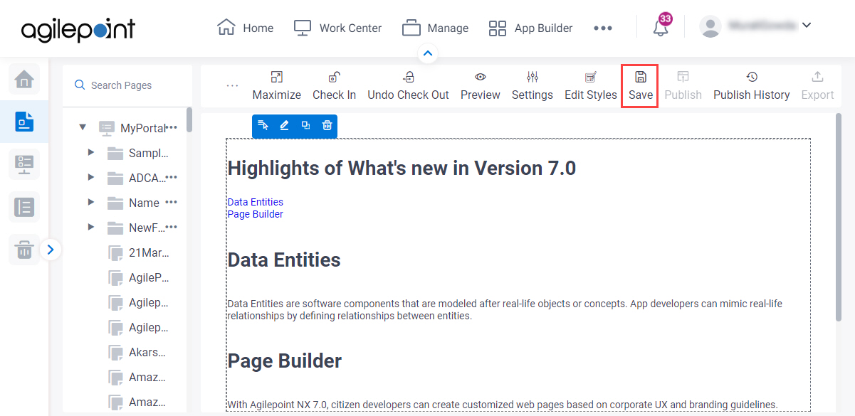Open ADCA... folder more options ellipsis
The image size is (855, 416).
[x=172, y=177]
